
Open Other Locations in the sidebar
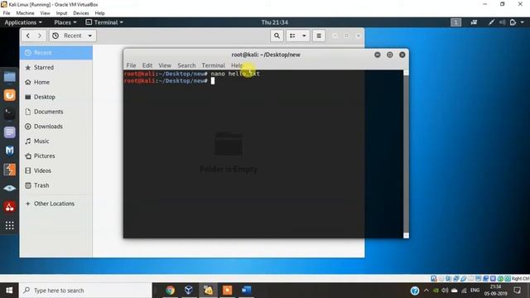56,204
